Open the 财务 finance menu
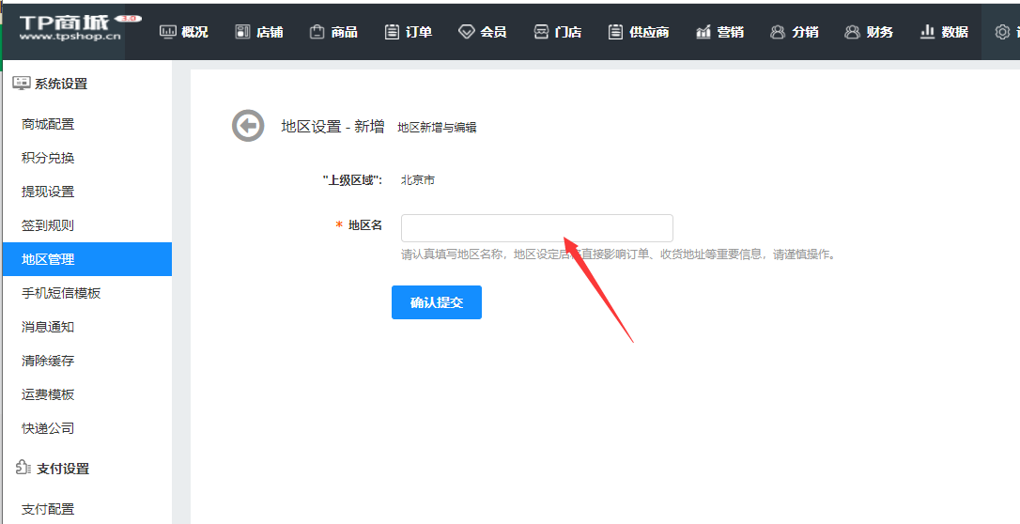This screenshot has height=524, width=1020. coord(869,32)
